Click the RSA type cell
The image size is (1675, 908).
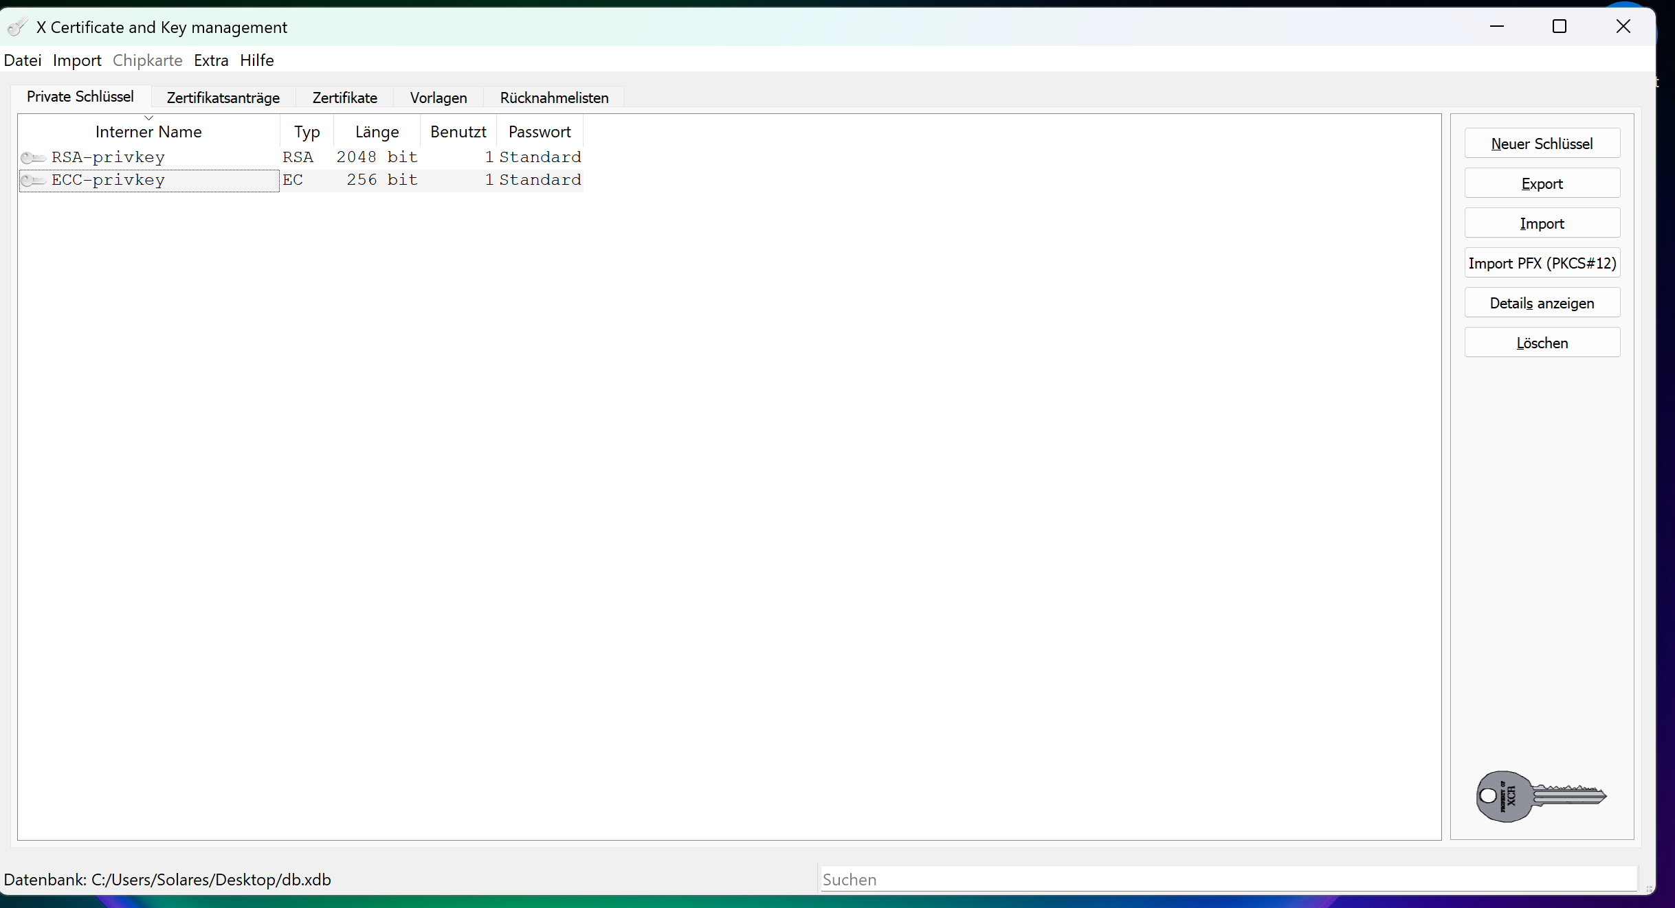coord(307,157)
